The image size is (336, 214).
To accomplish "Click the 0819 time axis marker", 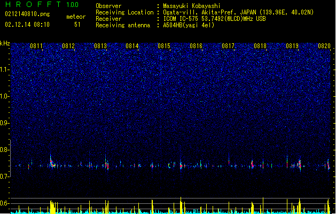I will [x=292, y=46].
